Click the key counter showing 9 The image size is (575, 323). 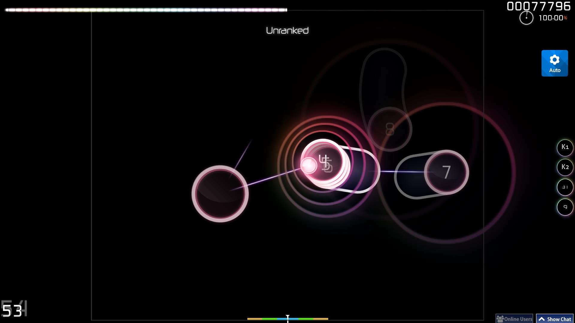pos(565,207)
